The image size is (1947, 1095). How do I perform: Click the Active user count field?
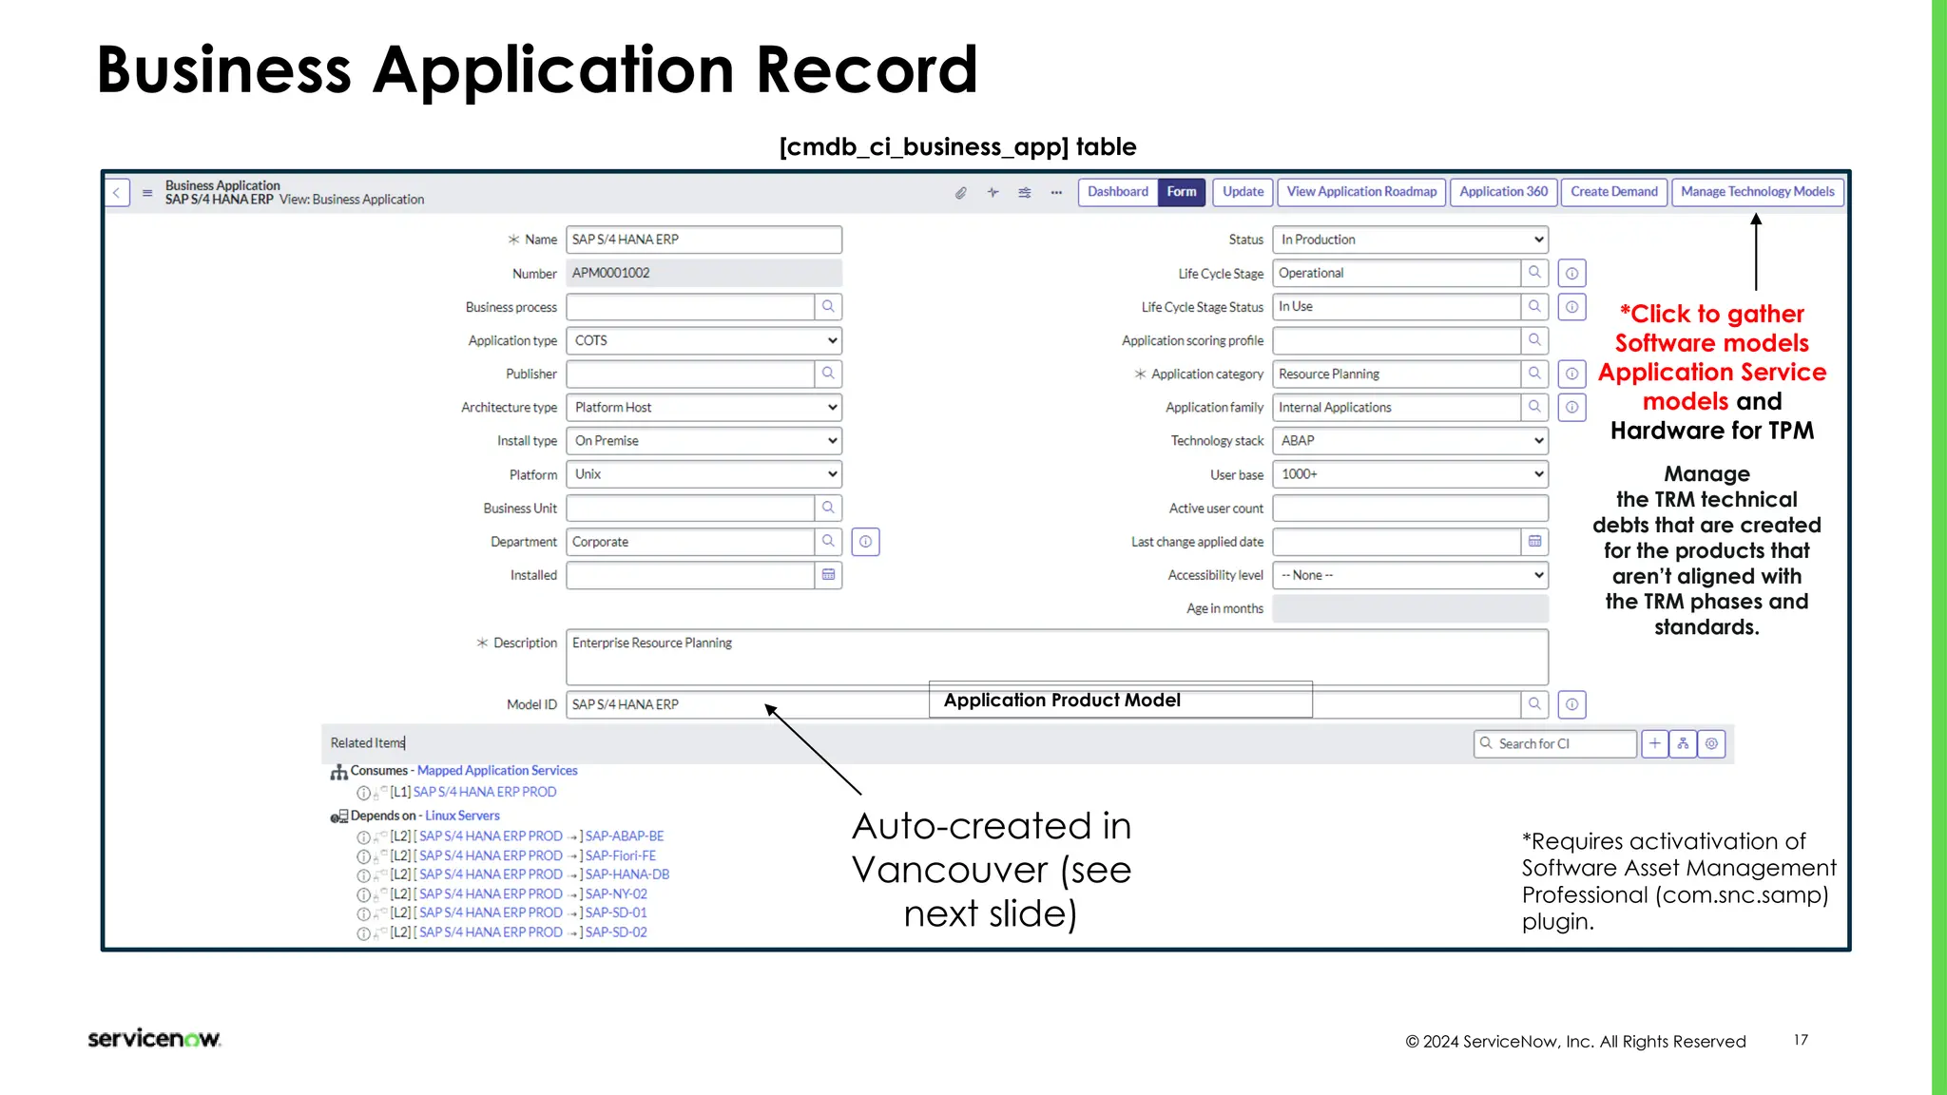point(1411,509)
